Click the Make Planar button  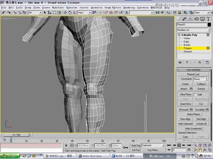pyautogui.click(x=193, y=114)
